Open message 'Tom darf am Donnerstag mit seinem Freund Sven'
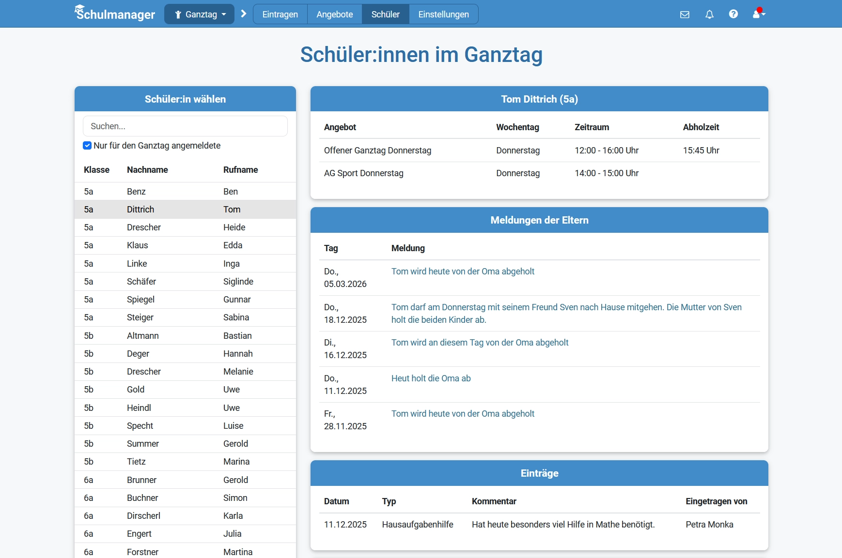 [566, 314]
